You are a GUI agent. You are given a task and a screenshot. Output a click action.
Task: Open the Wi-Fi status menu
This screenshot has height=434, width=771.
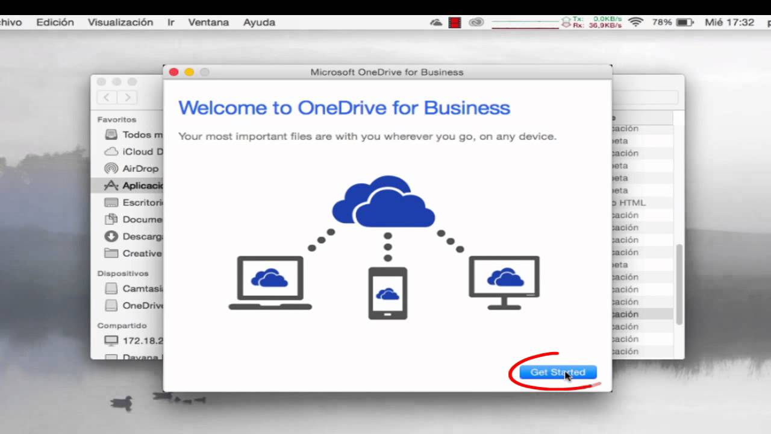(x=635, y=22)
